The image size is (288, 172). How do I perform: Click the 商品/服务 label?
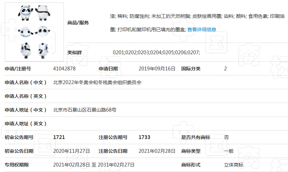point(78,23)
